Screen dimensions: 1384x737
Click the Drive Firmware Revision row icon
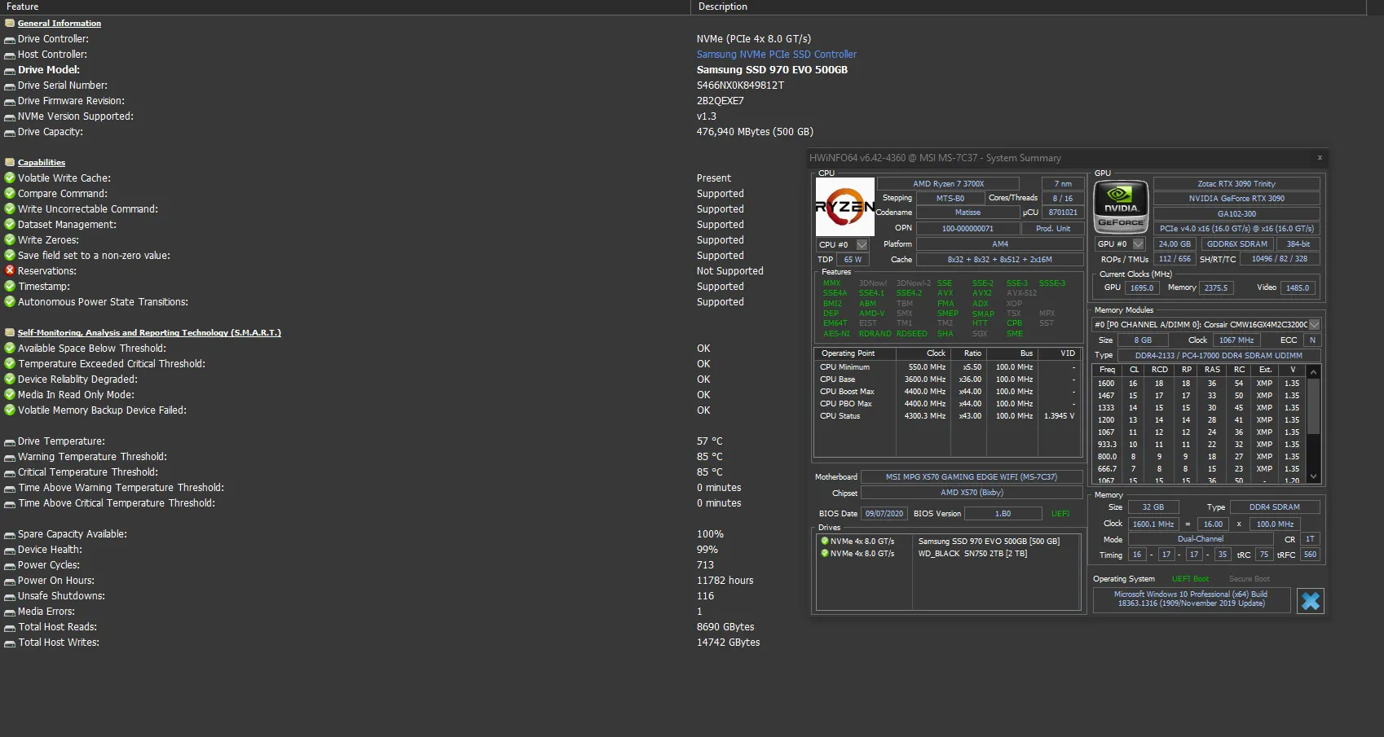click(10, 102)
